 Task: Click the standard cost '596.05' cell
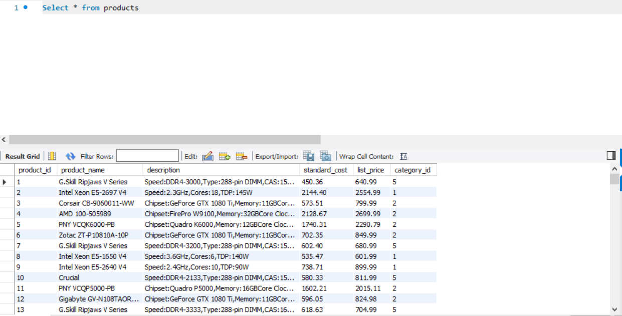pyautogui.click(x=326, y=299)
